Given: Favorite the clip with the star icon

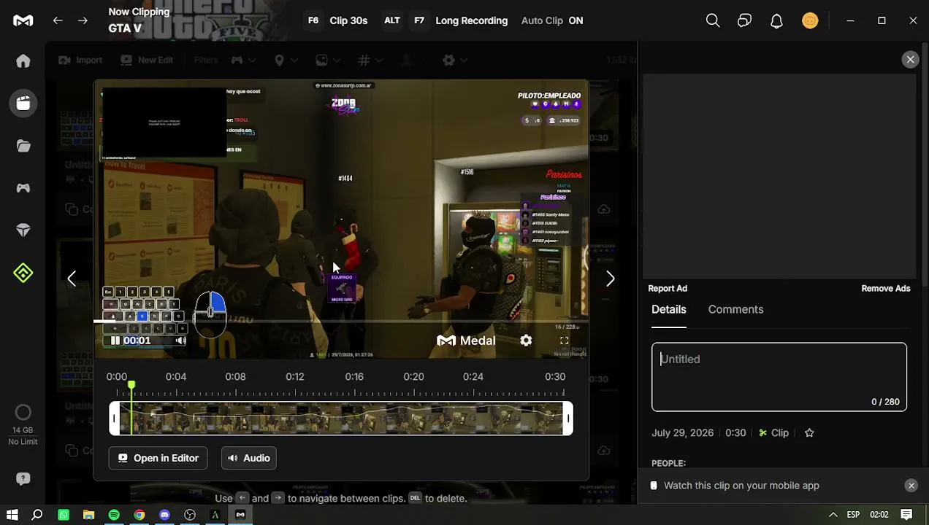Looking at the screenshot, I should click(809, 433).
